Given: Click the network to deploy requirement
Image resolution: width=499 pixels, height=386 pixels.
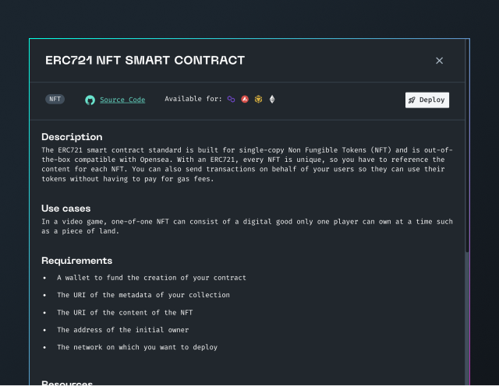Looking at the screenshot, I should tap(137, 347).
